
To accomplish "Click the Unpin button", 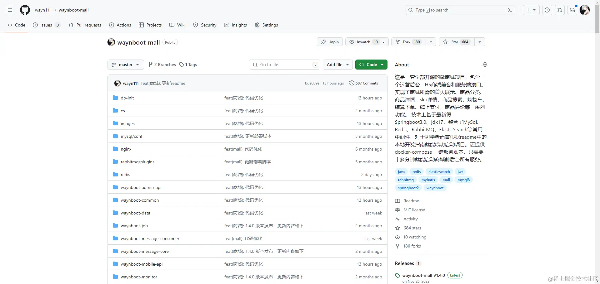I will click(330, 42).
